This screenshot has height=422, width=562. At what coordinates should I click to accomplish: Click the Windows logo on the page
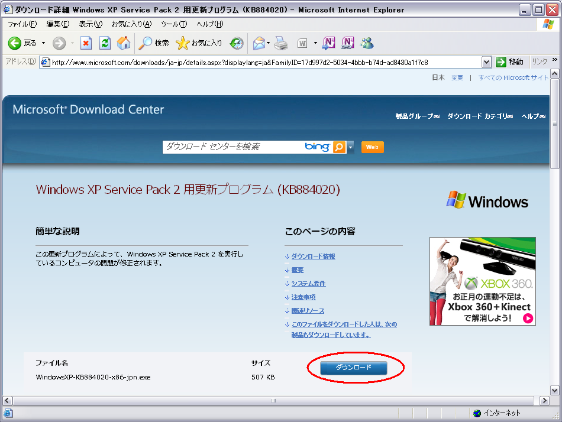487,200
